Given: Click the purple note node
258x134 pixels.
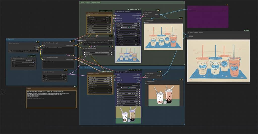Looking at the screenshot, I should [208, 17].
